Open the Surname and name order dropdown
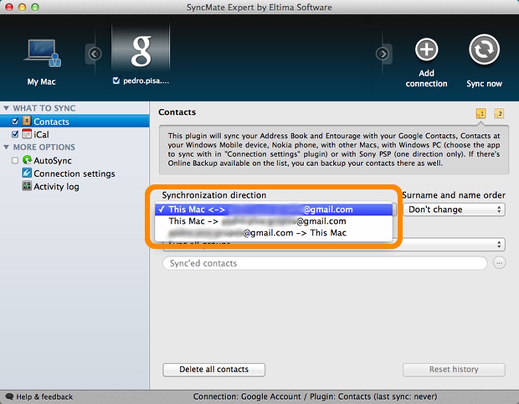The width and height of the screenshot is (519, 404). (x=454, y=210)
